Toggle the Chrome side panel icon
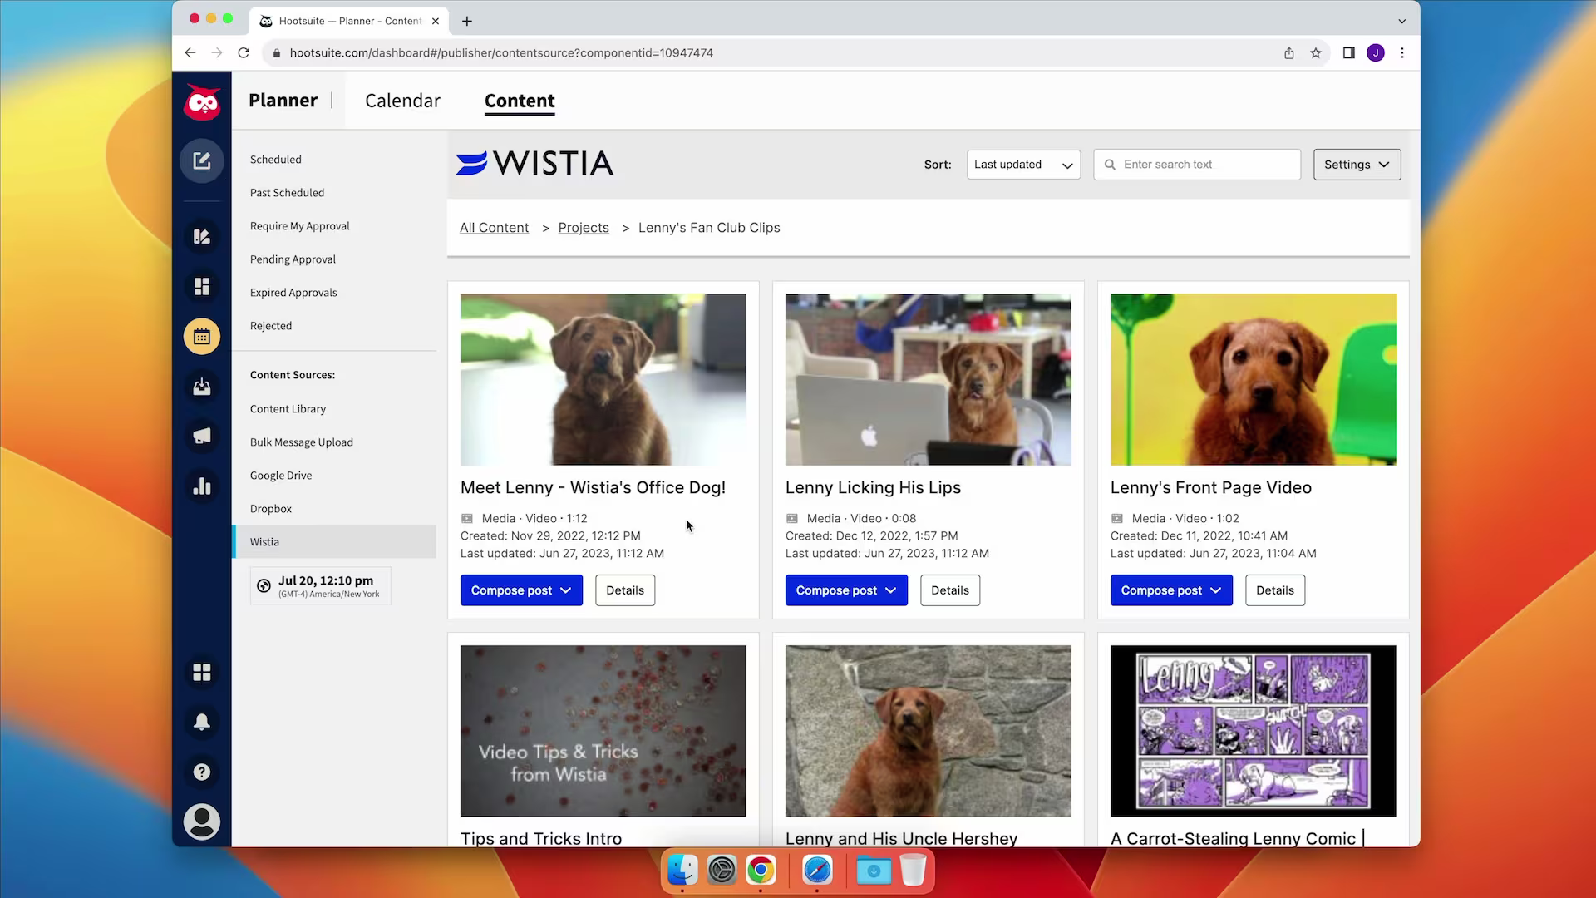 1349,52
